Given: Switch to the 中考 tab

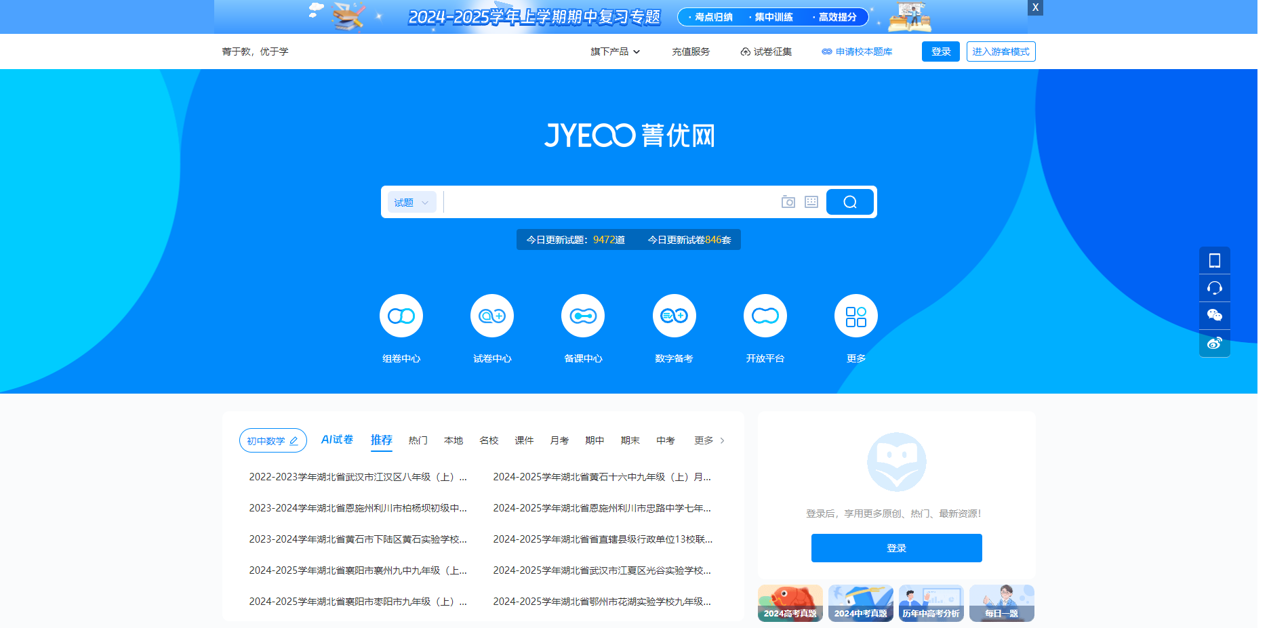Looking at the screenshot, I should (x=666, y=440).
